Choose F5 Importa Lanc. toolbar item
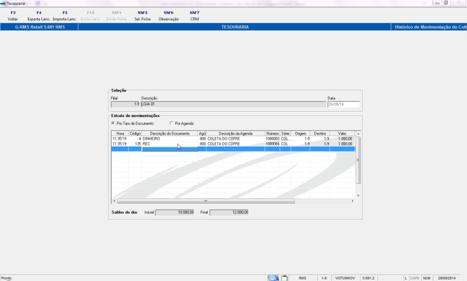Viewport: 467px width, 281px height. pyautogui.click(x=65, y=16)
